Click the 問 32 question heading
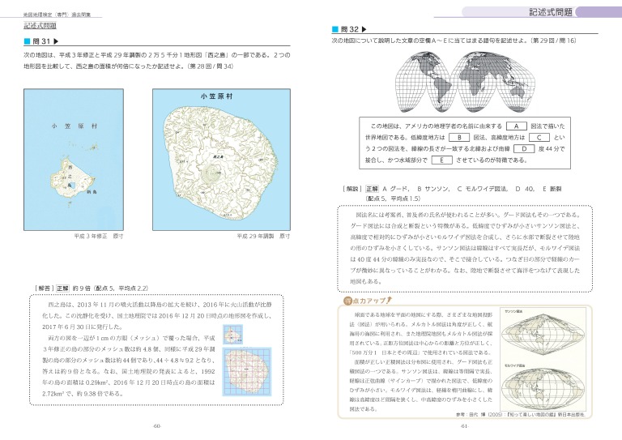The width and height of the screenshot is (622, 440). click(349, 29)
